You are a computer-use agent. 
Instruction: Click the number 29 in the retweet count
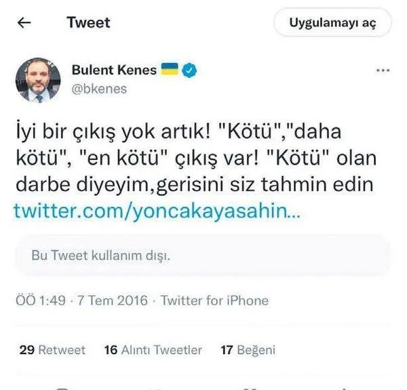point(27,350)
